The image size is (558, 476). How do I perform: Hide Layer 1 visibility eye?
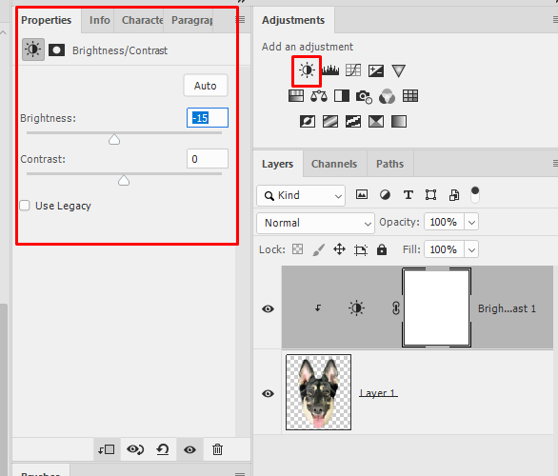pyautogui.click(x=268, y=393)
